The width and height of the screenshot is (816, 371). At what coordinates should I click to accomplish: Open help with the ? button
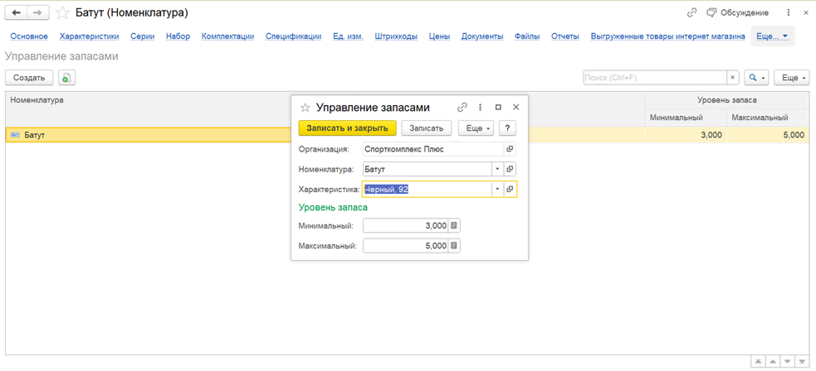[x=507, y=128]
